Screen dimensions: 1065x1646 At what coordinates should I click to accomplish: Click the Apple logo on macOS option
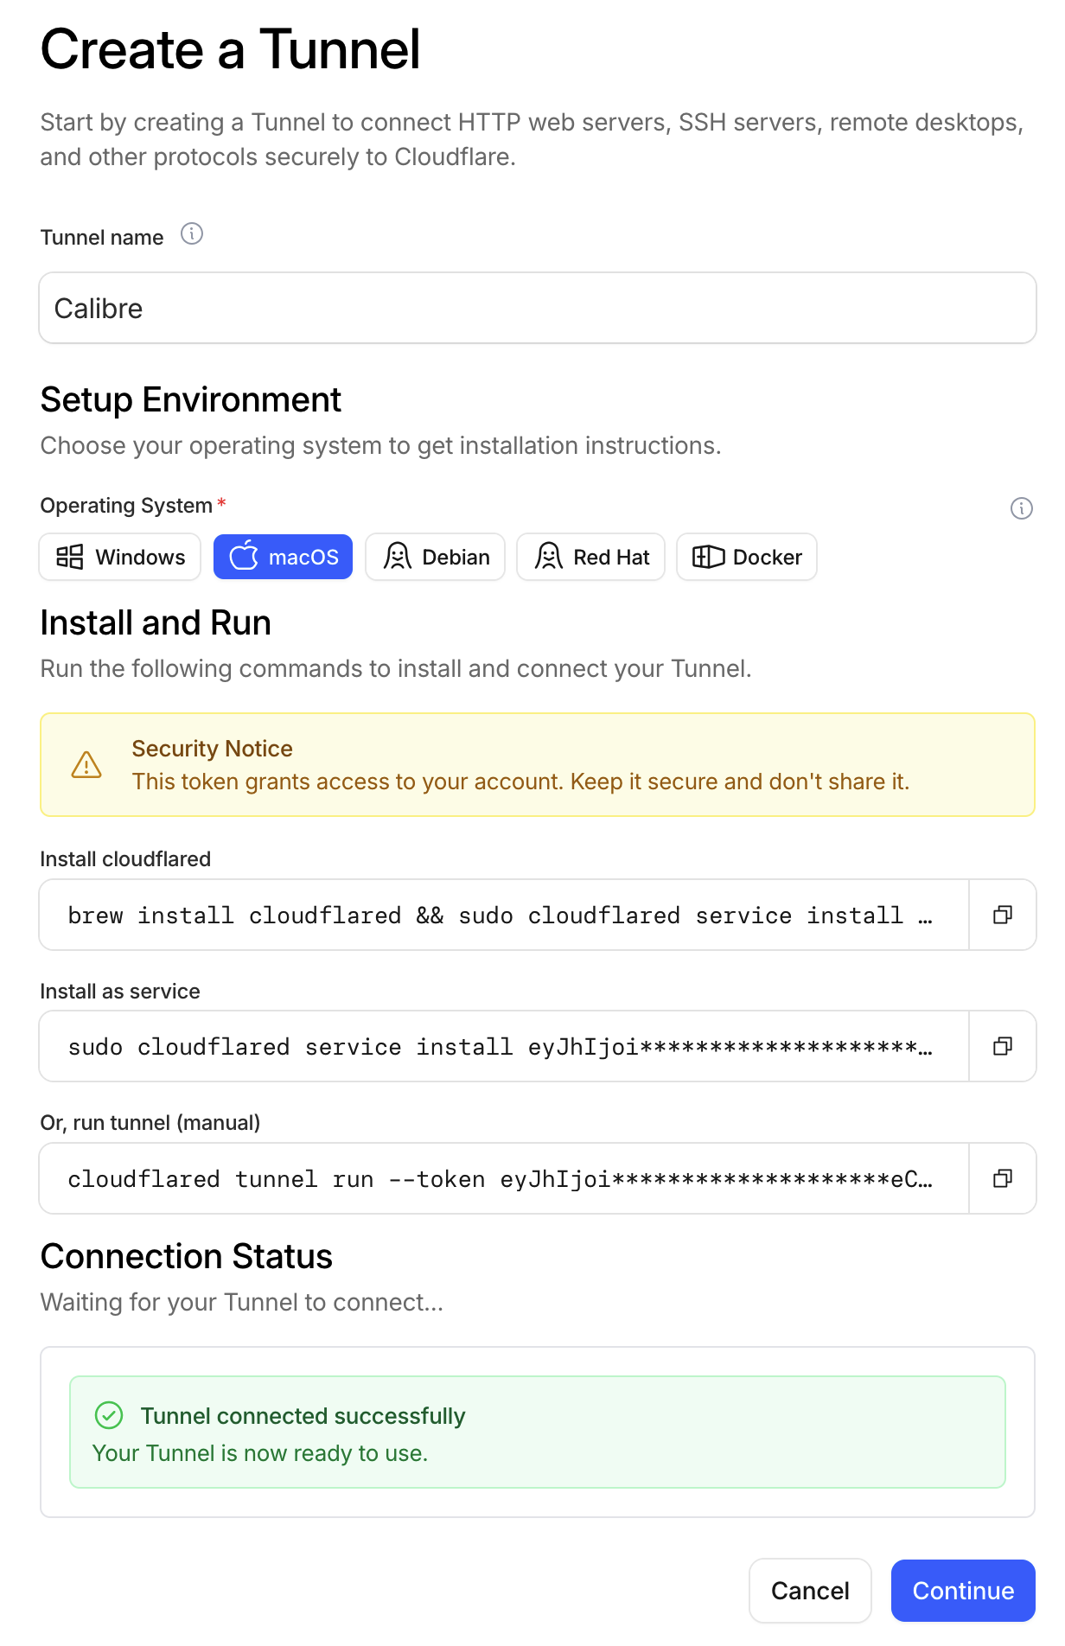click(x=244, y=556)
